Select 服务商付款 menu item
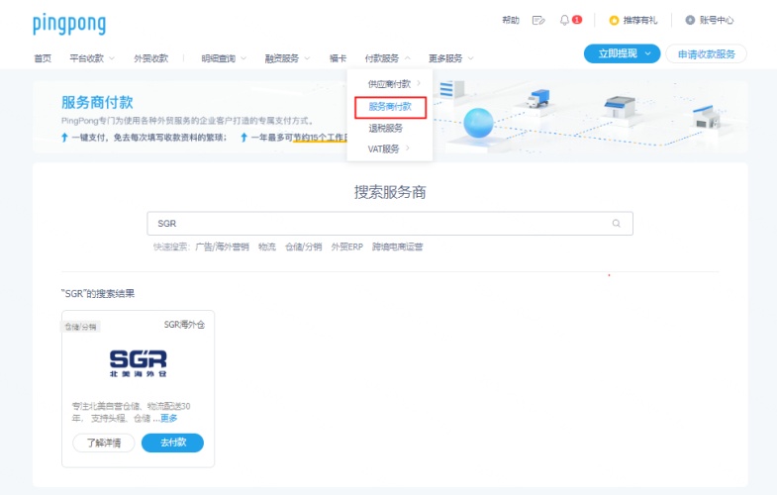 [x=390, y=107]
